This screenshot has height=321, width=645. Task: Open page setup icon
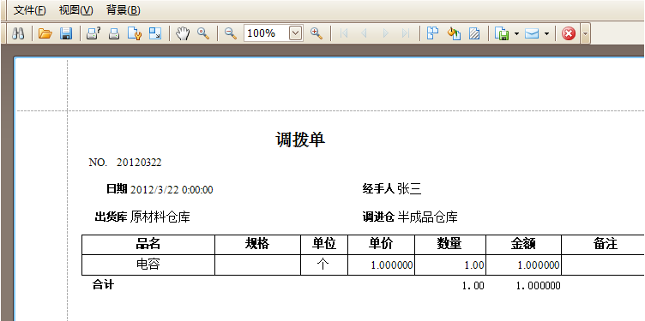135,33
